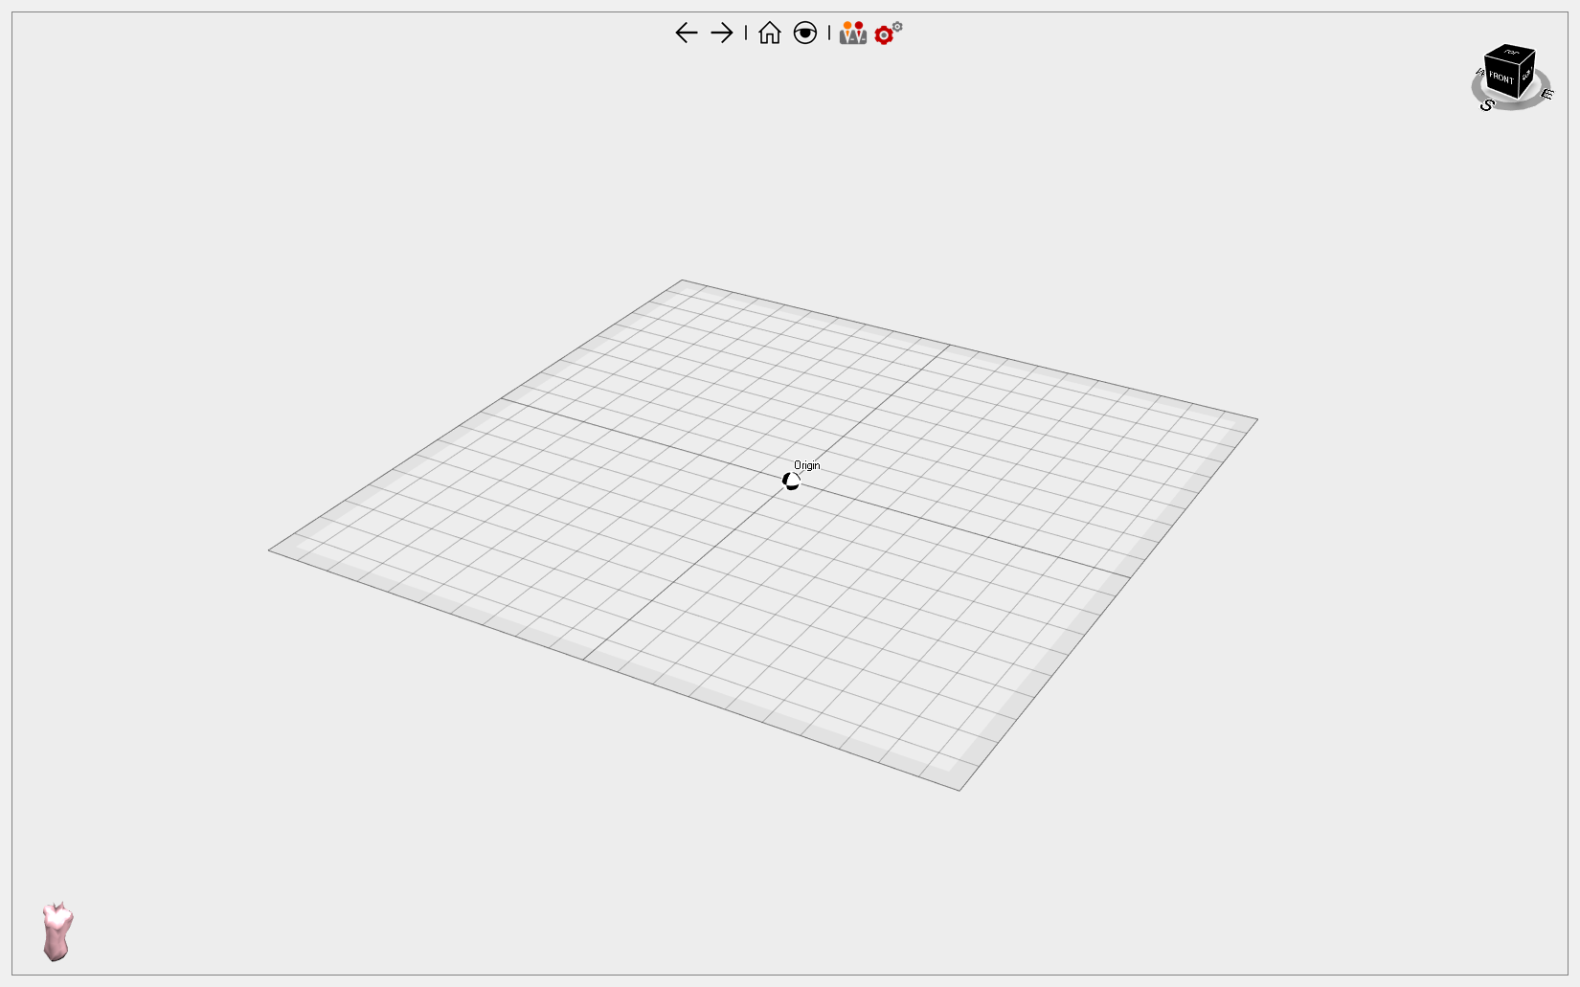
Task: Click the E compass label beside the view cube
Action: click(1547, 95)
